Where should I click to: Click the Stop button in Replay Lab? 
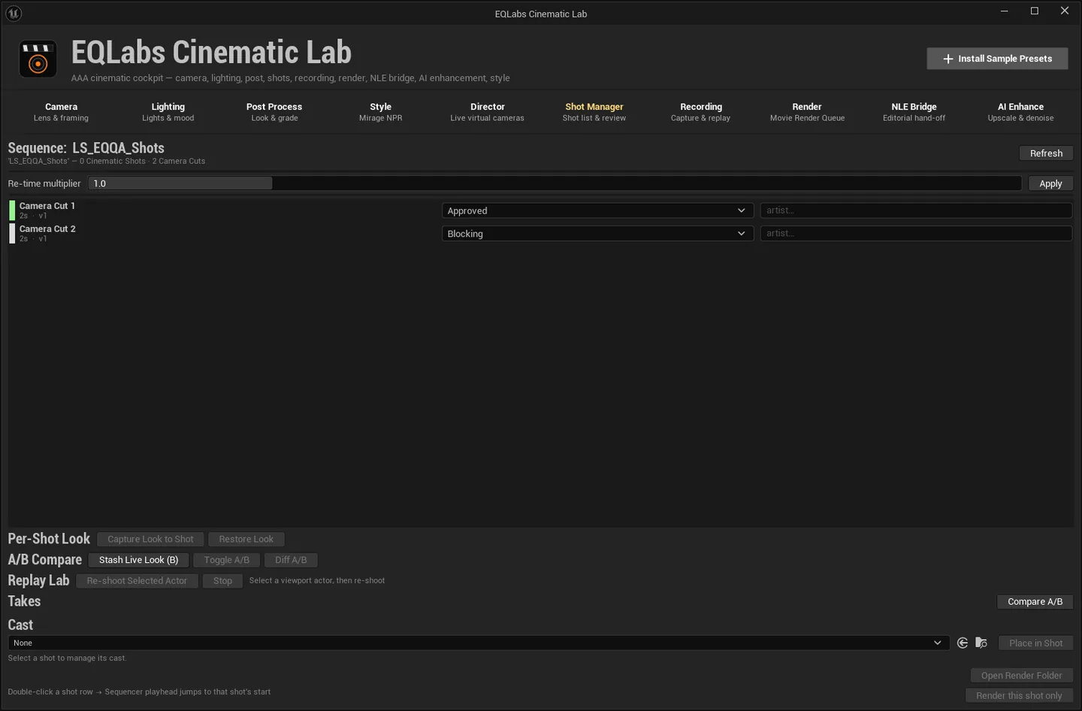tap(222, 581)
